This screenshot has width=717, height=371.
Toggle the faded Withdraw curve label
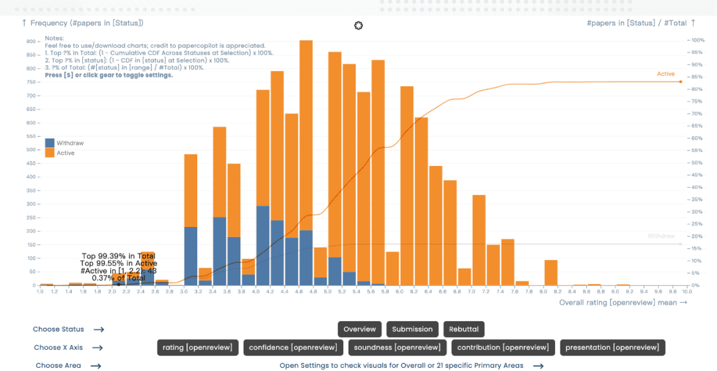click(661, 236)
